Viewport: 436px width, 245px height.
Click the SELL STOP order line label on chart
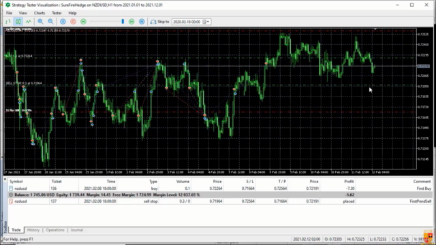coord(24,83)
